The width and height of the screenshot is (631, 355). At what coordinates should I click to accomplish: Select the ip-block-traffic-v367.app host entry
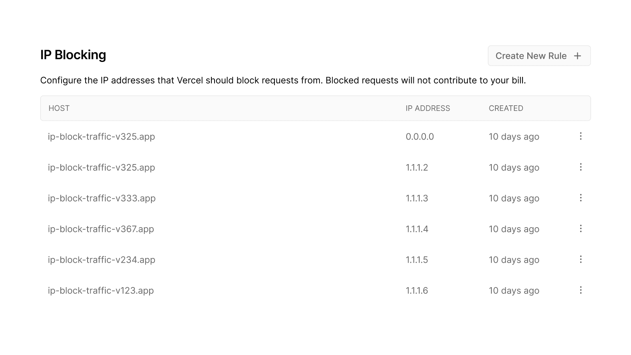[101, 229]
